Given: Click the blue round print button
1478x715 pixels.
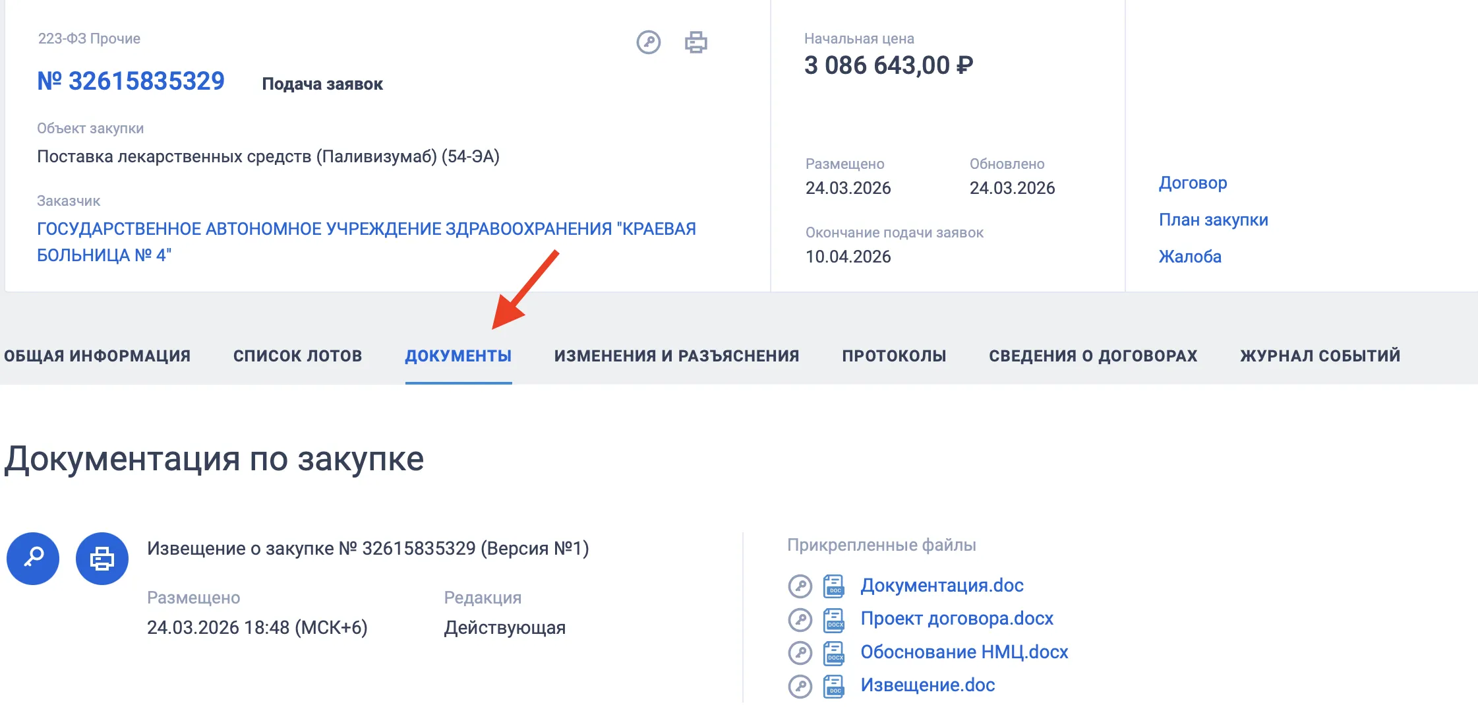Looking at the screenshot, I should 102,558.
